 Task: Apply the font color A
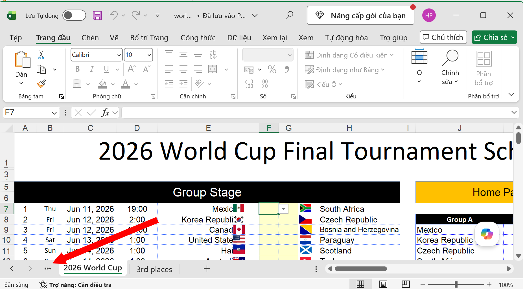(x=125, y=84)
